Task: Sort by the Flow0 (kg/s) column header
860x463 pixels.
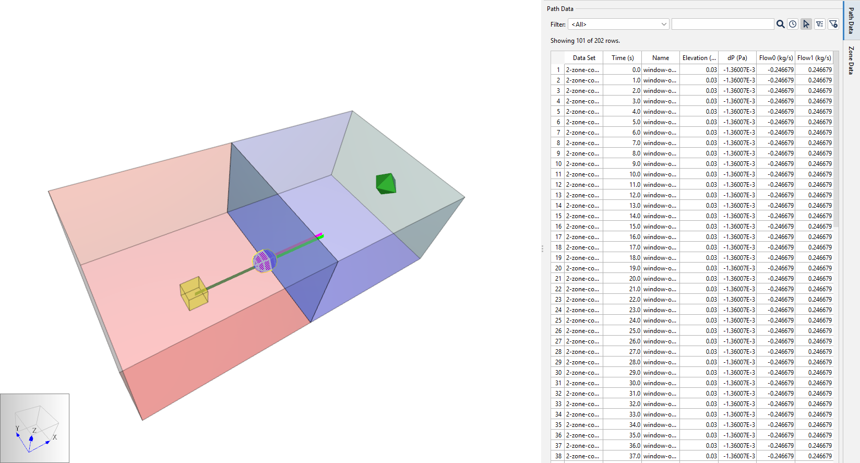Action: 776,58
